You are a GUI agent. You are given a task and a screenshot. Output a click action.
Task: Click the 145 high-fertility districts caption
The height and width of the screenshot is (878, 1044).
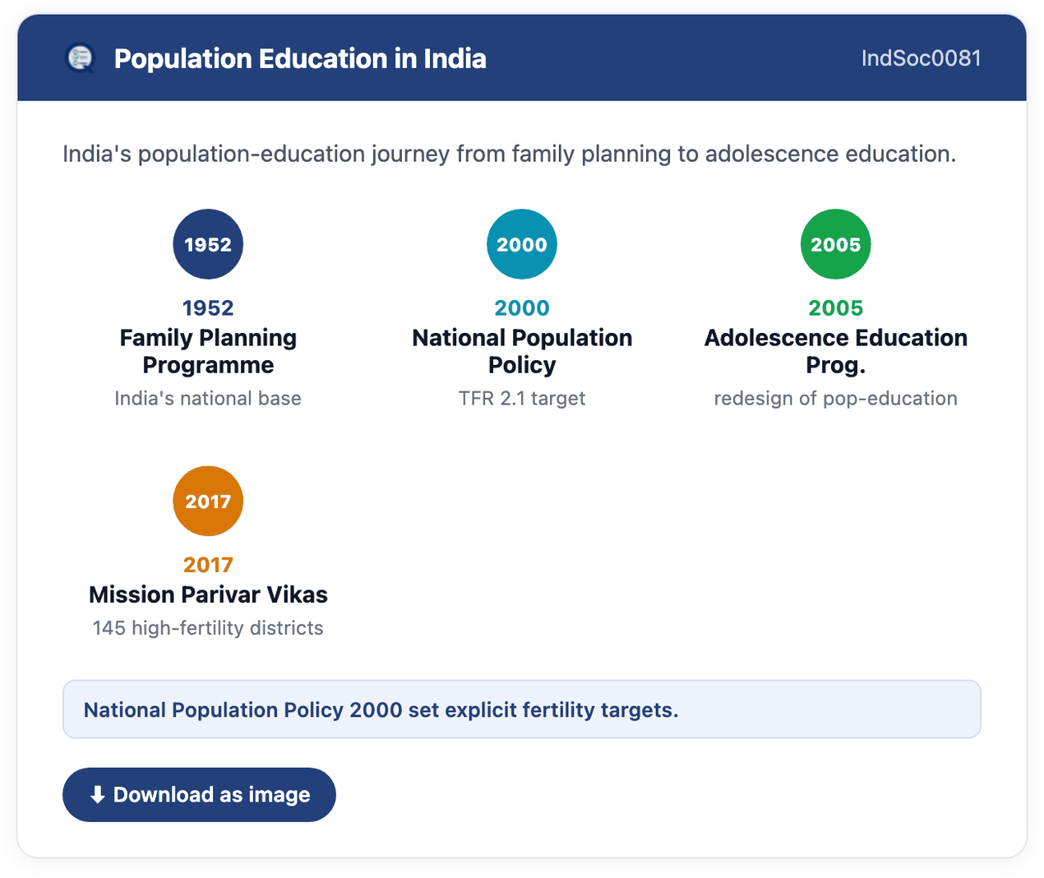click(208, 628)
